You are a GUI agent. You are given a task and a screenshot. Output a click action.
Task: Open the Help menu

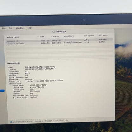29,28
